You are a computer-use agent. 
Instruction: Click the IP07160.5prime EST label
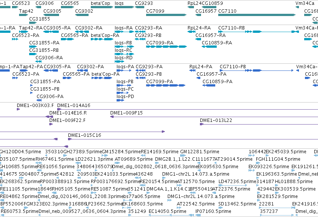[213, 211]
